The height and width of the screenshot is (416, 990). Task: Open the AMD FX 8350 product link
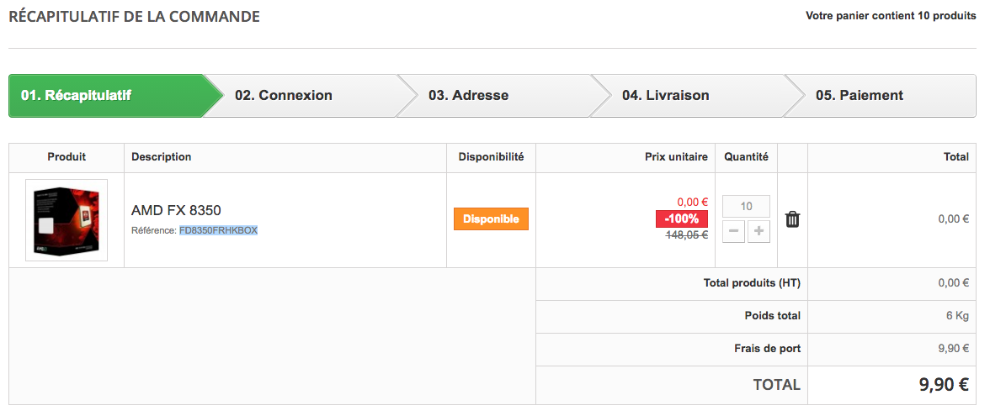(x=176, y=210)
